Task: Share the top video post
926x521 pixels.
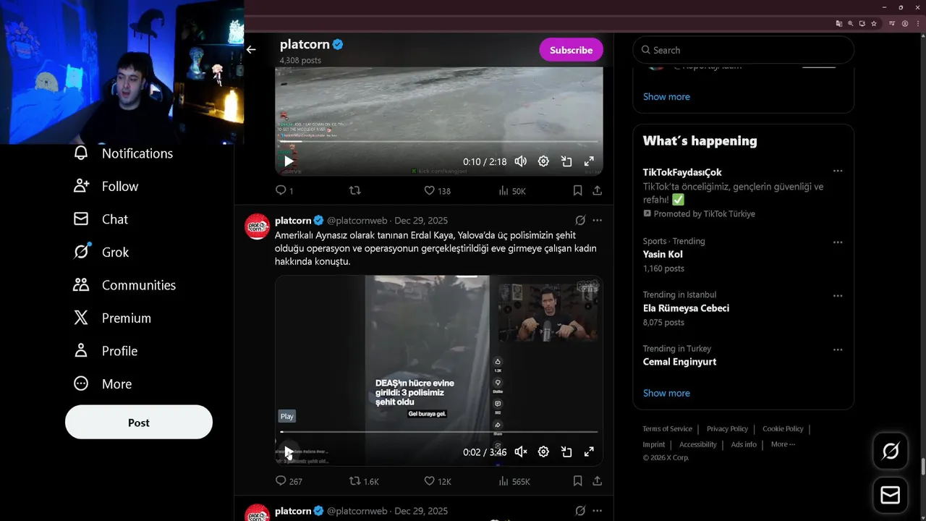Action: [597, 190]
